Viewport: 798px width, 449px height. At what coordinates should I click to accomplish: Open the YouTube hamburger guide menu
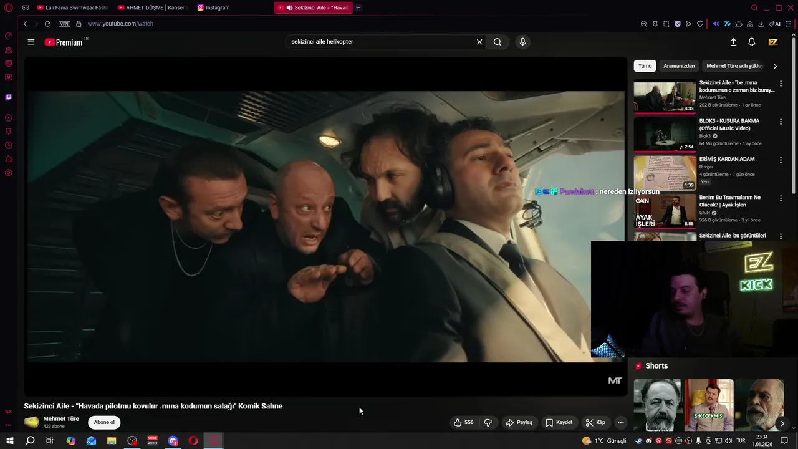pyautogui.click(x=31, y=42)
